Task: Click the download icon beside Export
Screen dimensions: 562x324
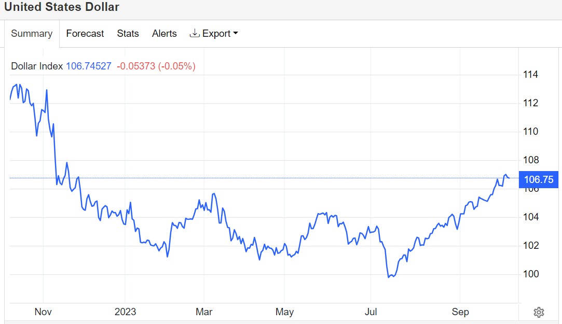Action: (195, 34)
